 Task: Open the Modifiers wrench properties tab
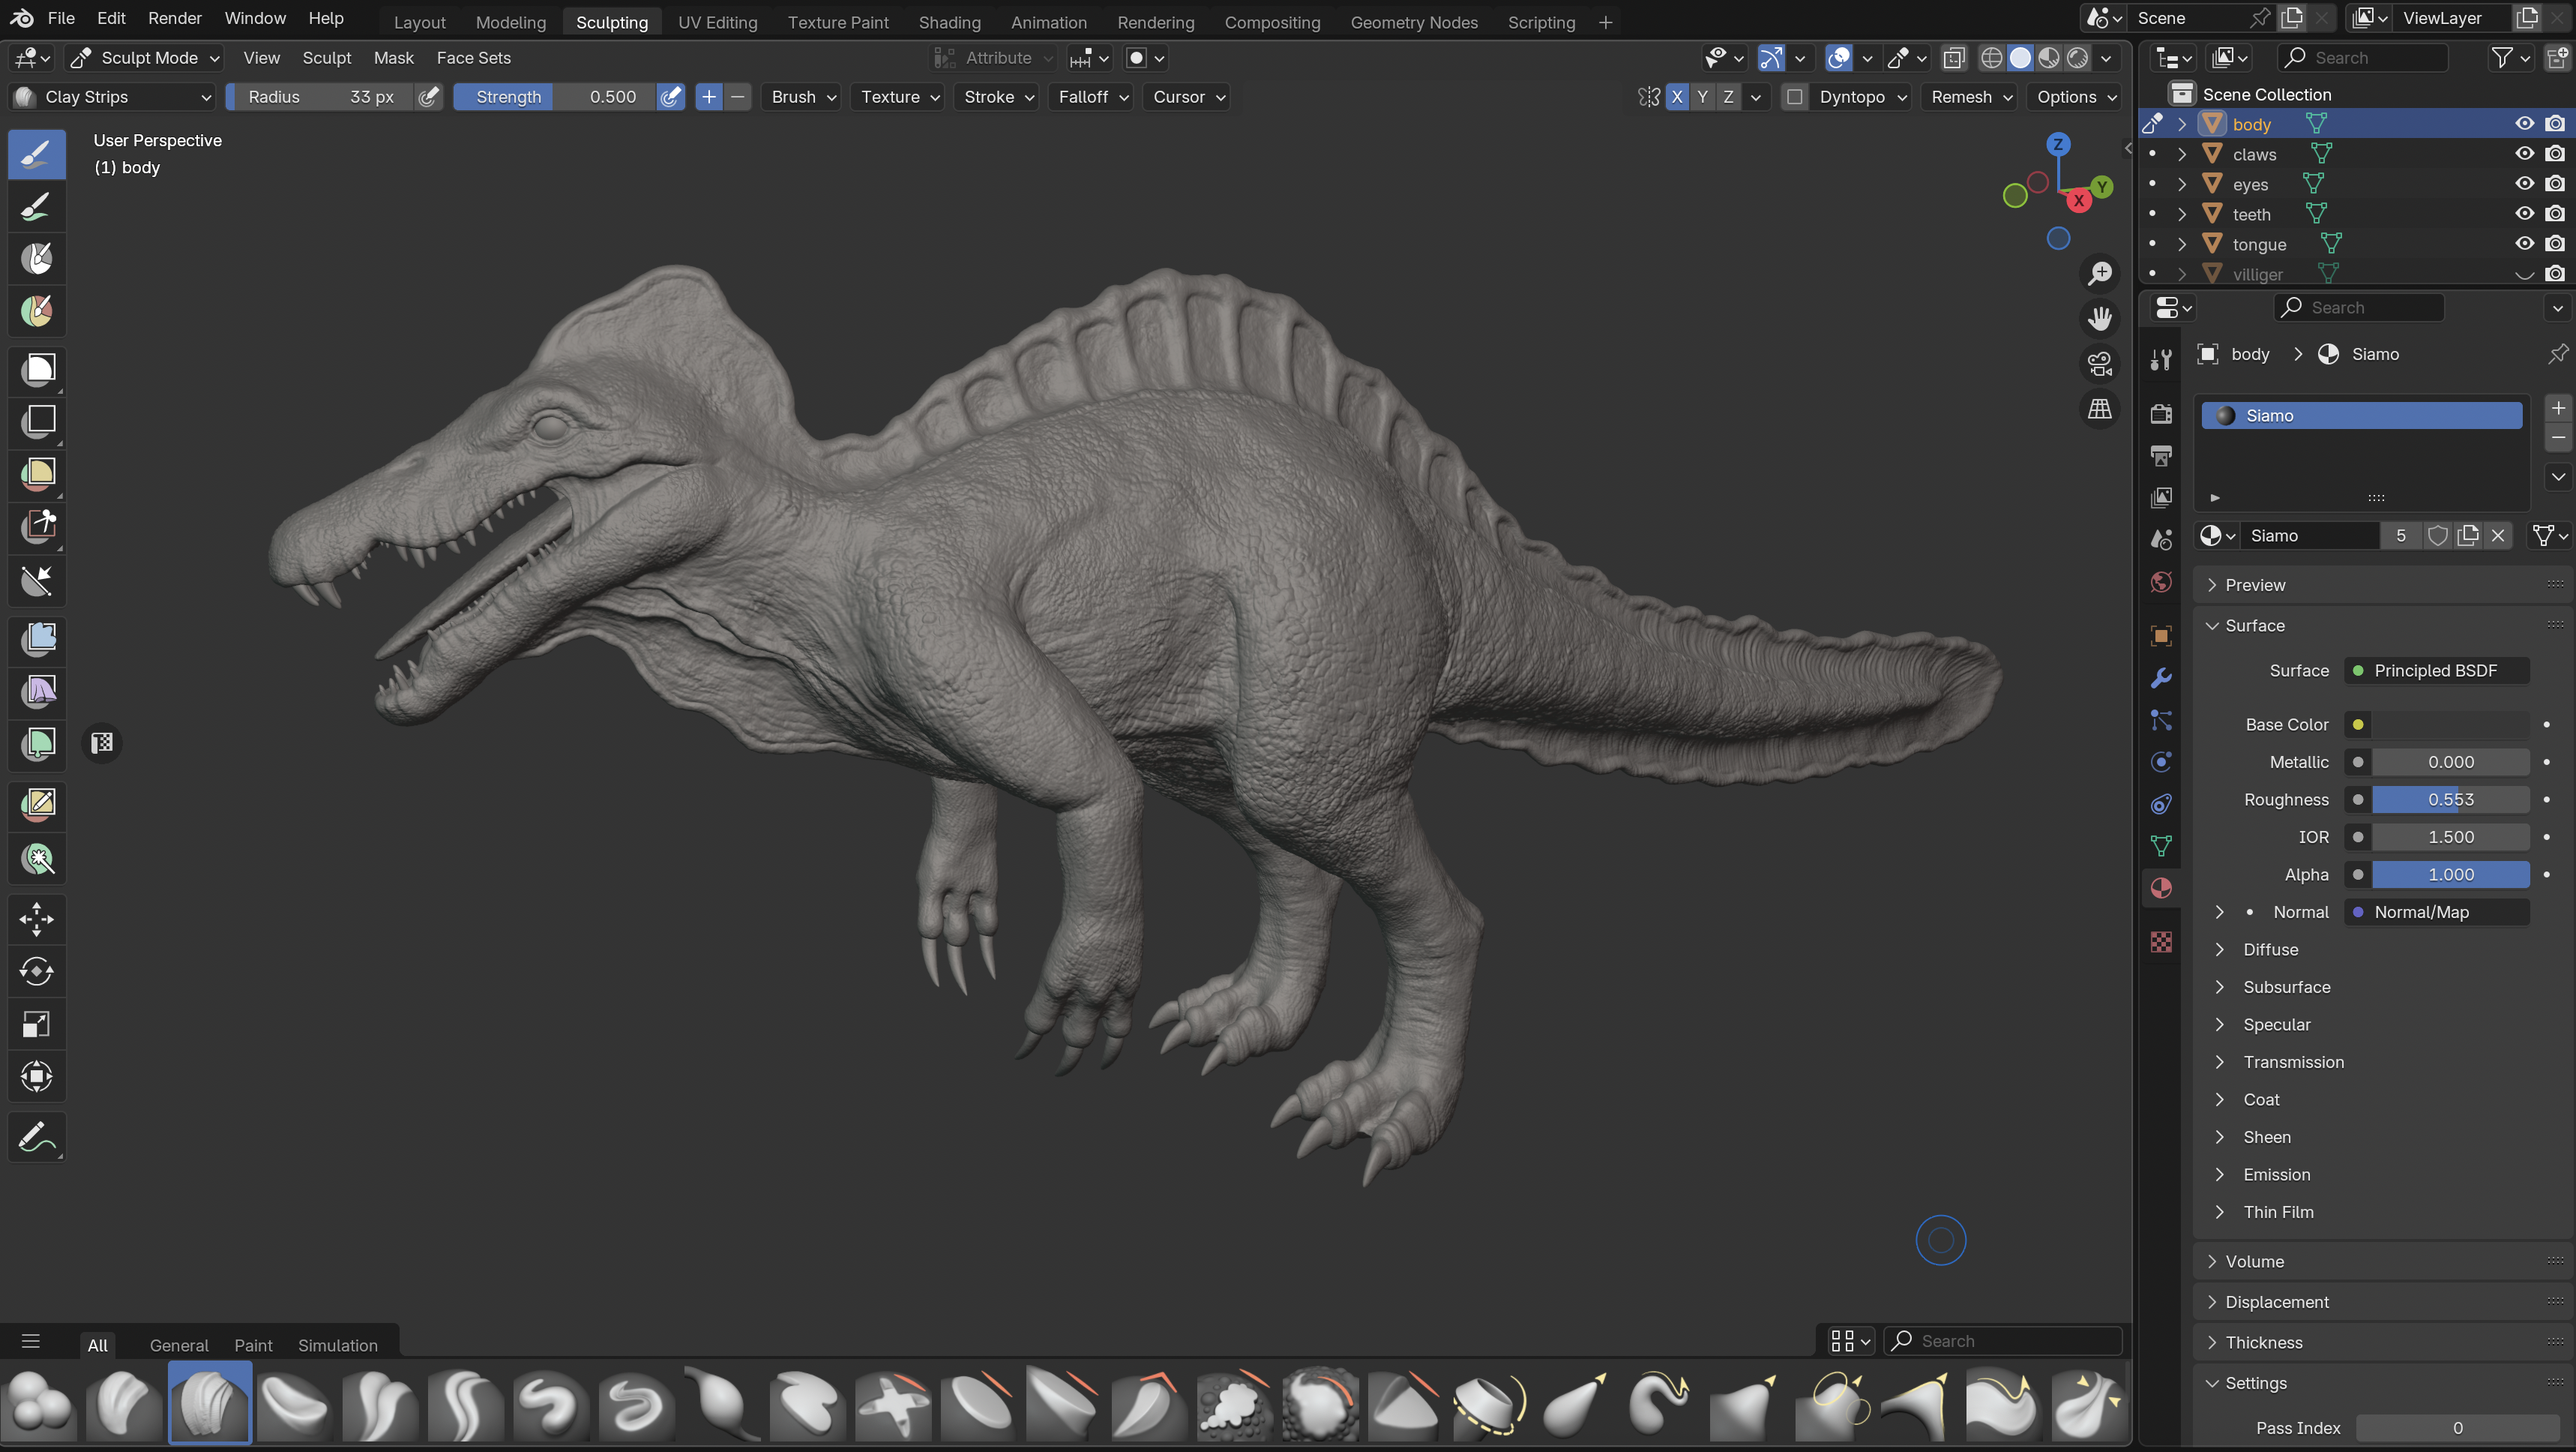pyautogui.click(x=2161, y=679)
